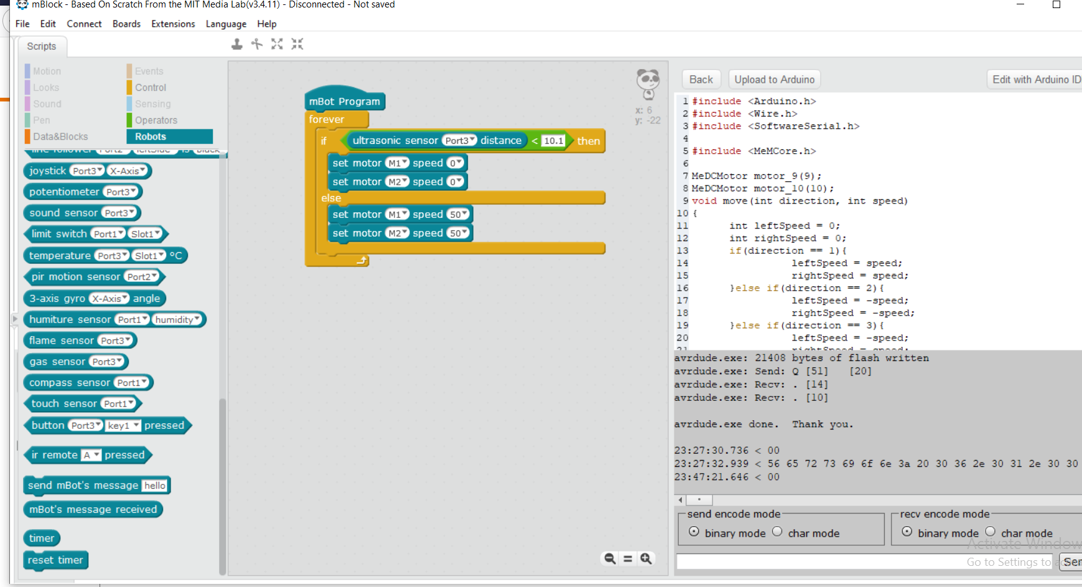Click the mBot Program hat block

[344, 101]
